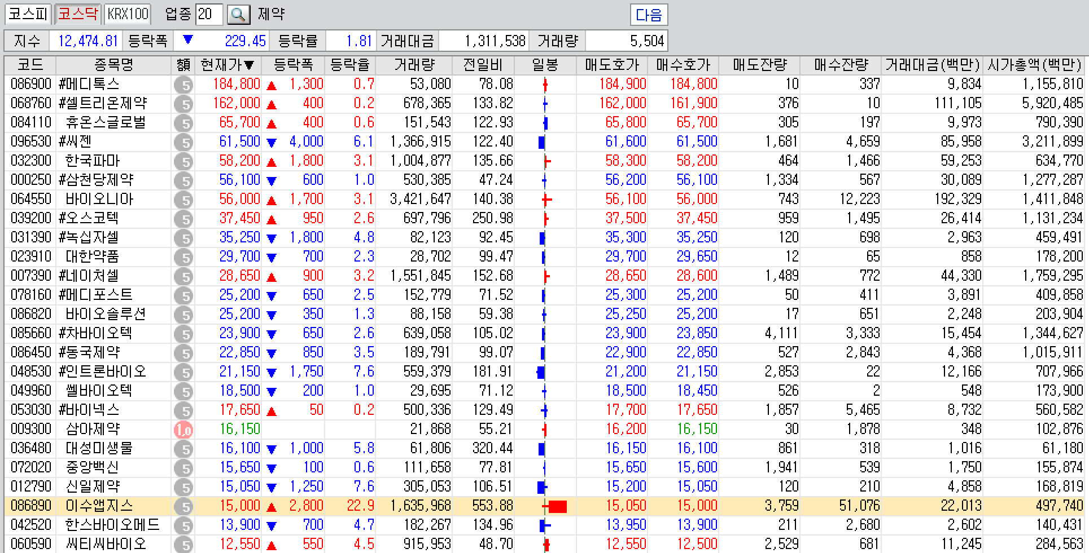The height and width of the screenshot is (553, 1089).
Task: Click the margin-rate badge in the 한스바이오메드 row
Action: [x=183, y=527]
